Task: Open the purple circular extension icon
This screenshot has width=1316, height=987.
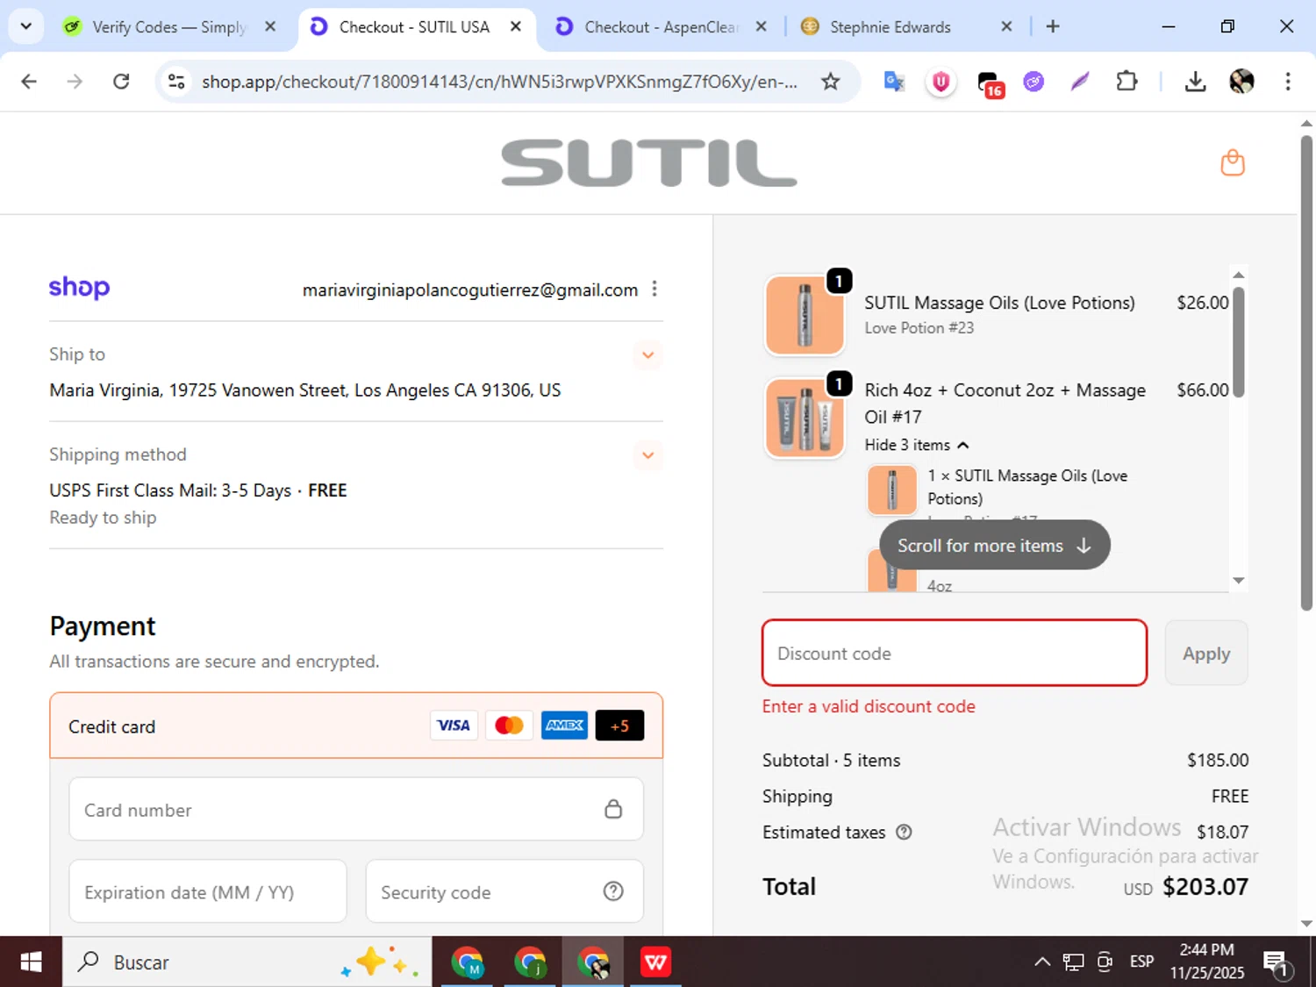Action: pyautogui.click(x=1033, y=82)
